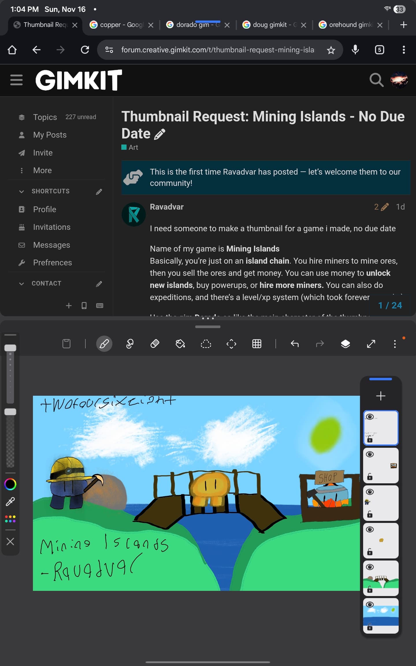Open Ravadvar's profile by username
This screenshot has height=666, width=416.
point(166,207)
